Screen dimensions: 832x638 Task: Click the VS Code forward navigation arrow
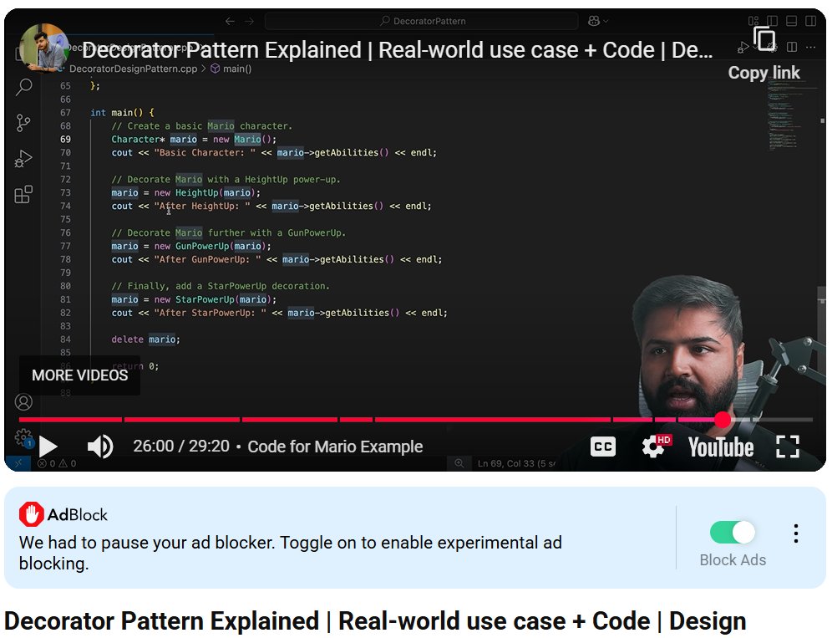click(x=249, y=21)
